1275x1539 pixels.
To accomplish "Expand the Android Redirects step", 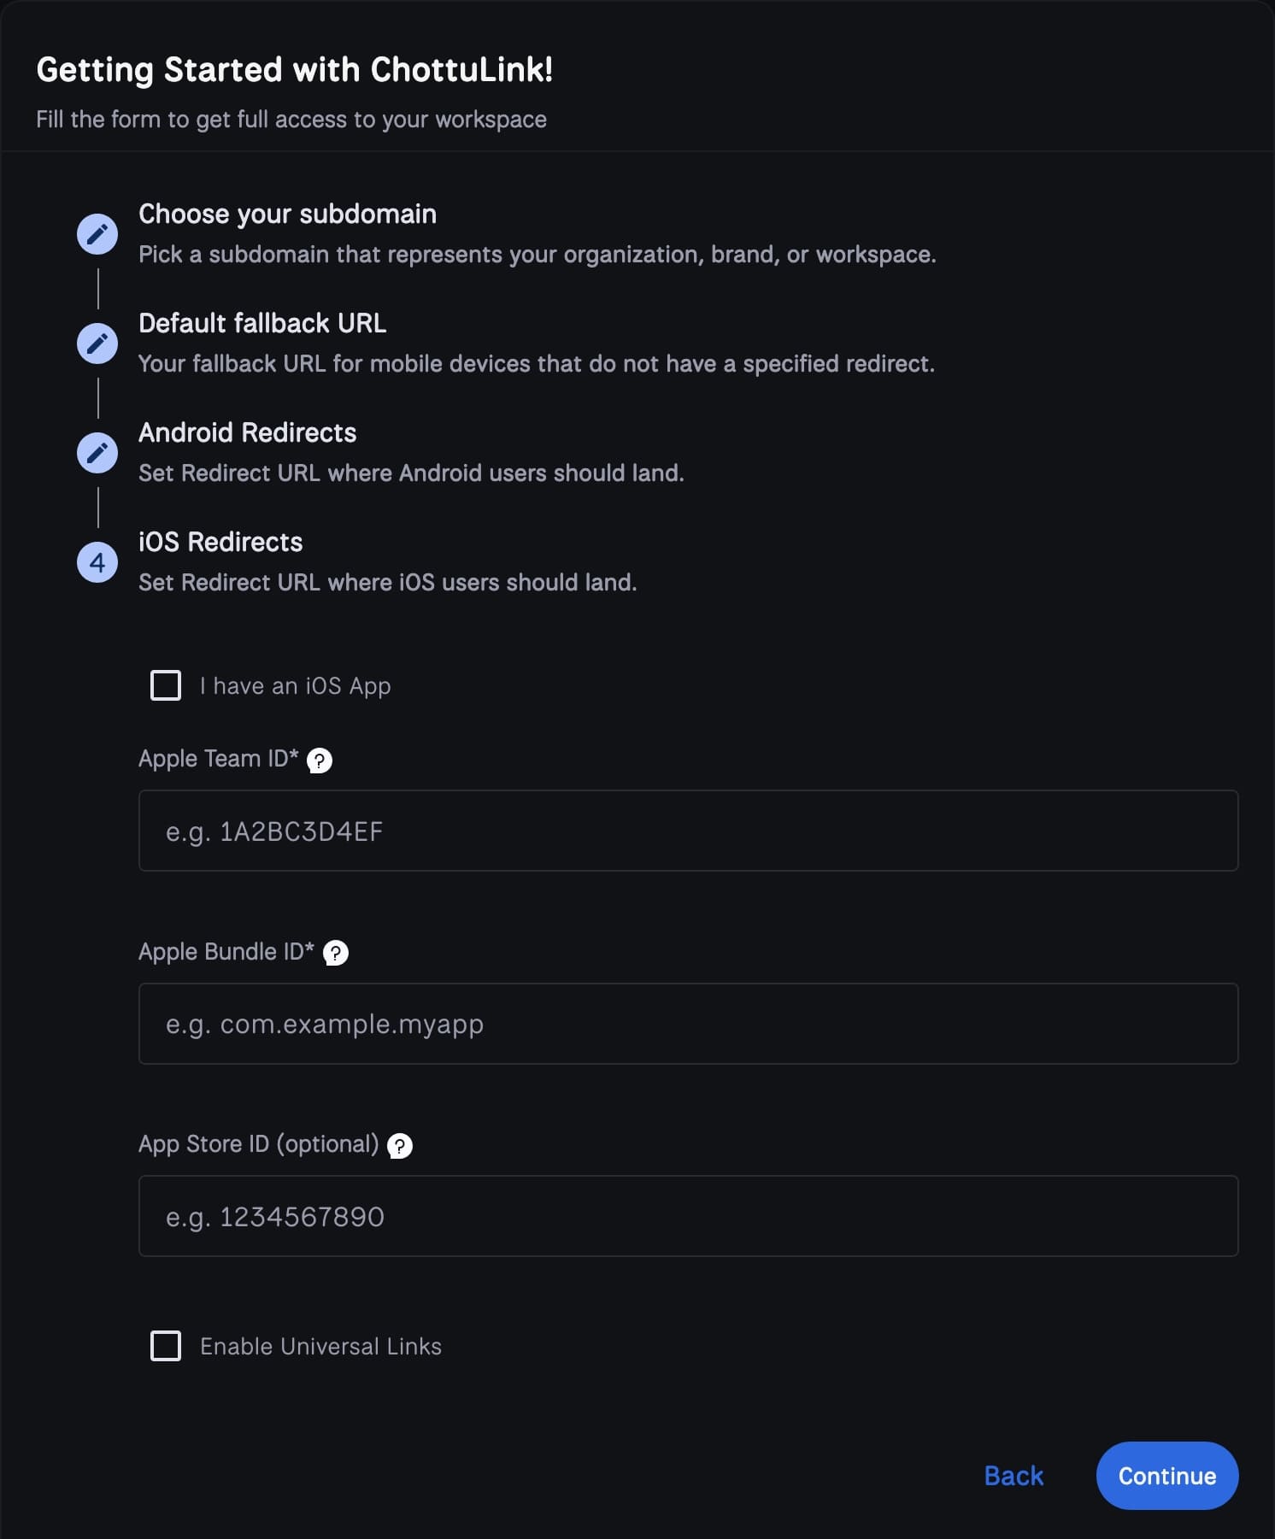I will (247, 432).
